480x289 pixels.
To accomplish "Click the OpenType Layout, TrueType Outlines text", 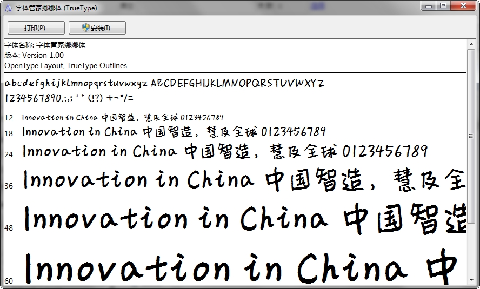I will coord(66,66).
